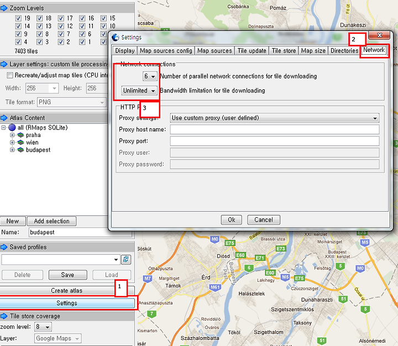Switch to the Tile store tab
398x346 pixels.
[x=284, y=51]
